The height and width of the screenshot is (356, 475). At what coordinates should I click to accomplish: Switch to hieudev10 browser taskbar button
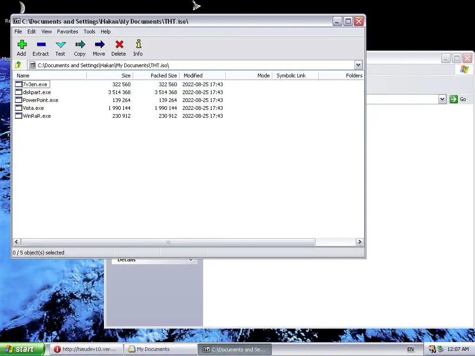click(x=86, y=349)
